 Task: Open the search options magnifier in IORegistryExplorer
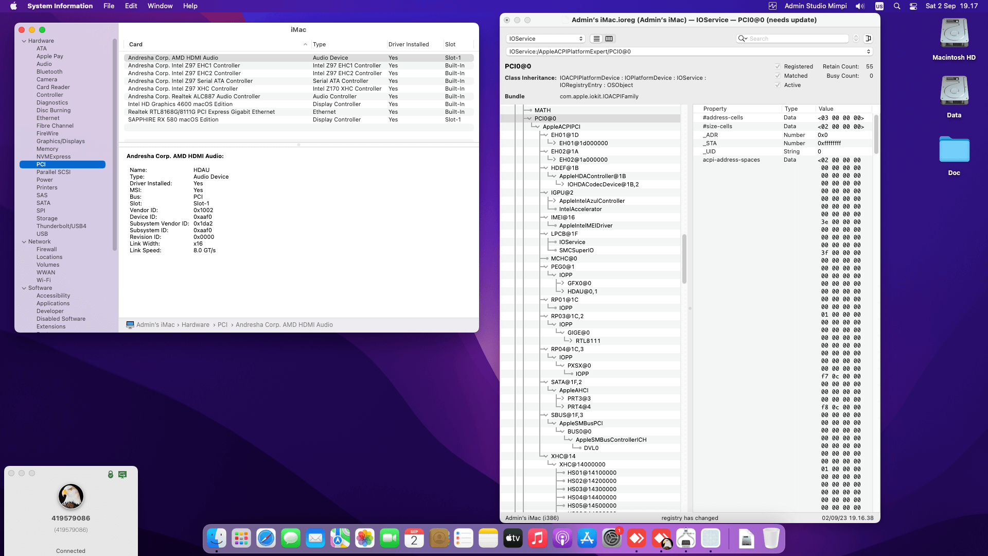[743, 39]
